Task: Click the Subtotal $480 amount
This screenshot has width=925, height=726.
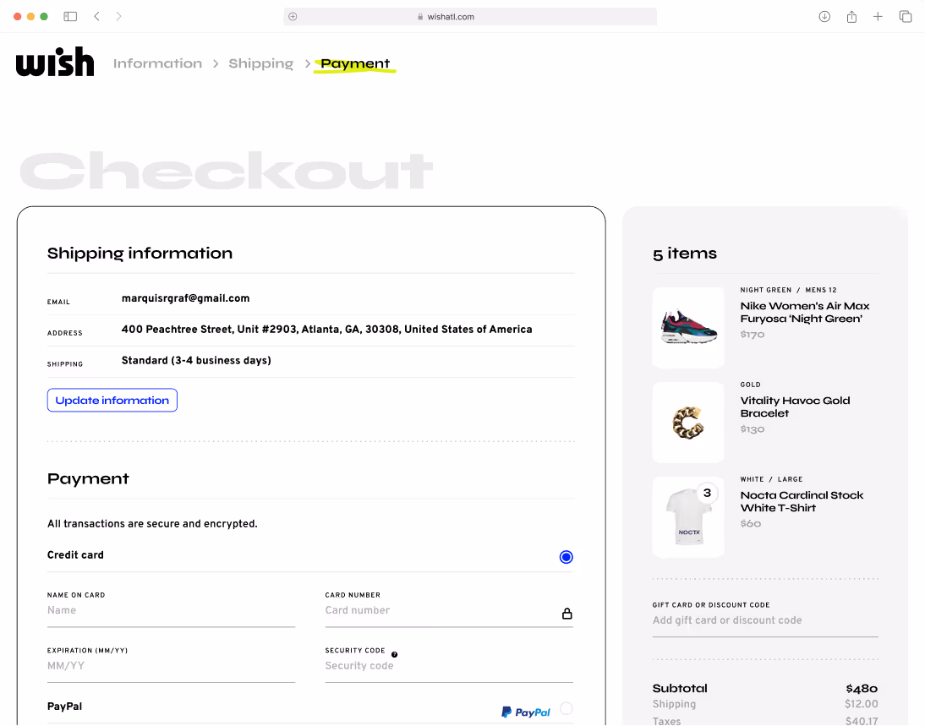Action: pyautogui.click(x=862, y=689)
